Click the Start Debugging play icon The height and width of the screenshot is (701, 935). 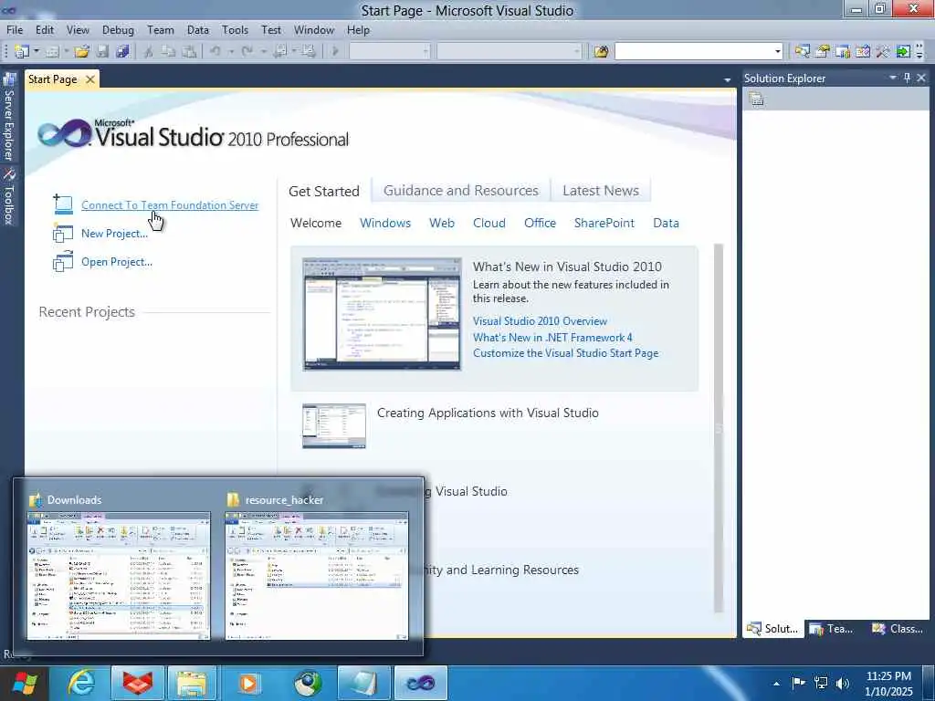(x=335, y=52)
